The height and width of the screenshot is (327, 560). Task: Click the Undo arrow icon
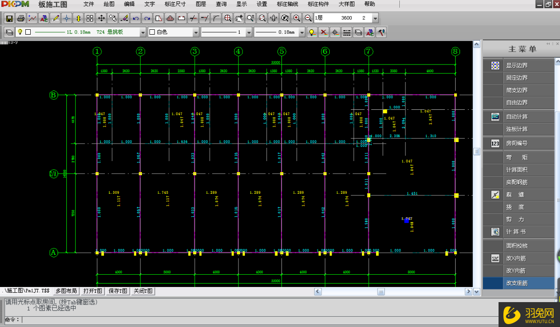point(136,19)
